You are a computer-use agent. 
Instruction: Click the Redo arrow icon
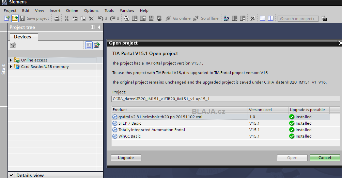112,18
